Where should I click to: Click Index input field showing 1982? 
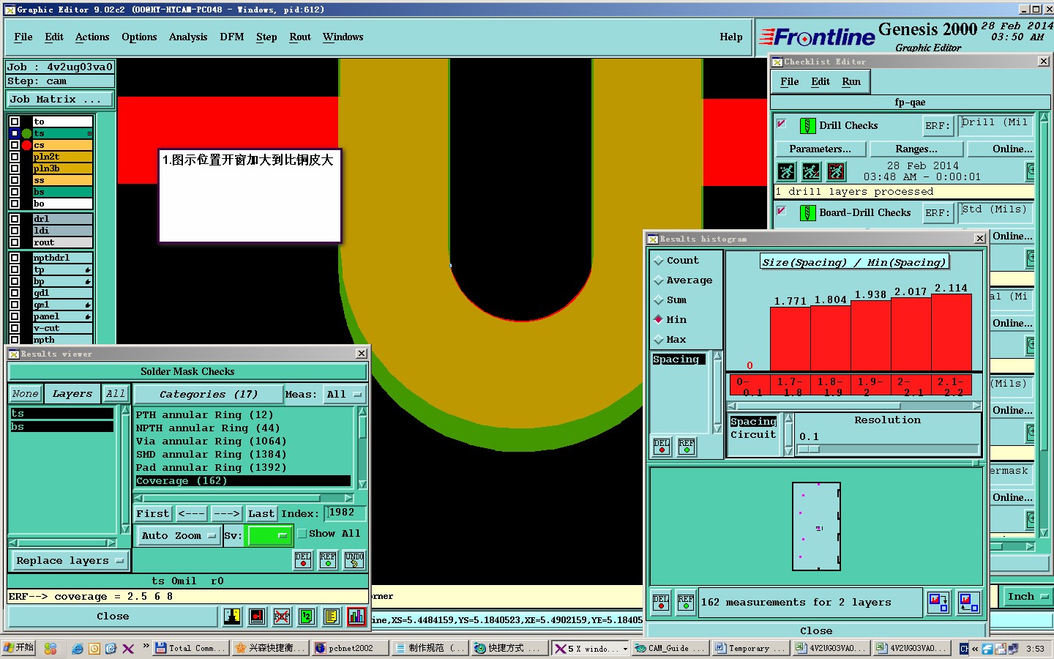(345, 513)
